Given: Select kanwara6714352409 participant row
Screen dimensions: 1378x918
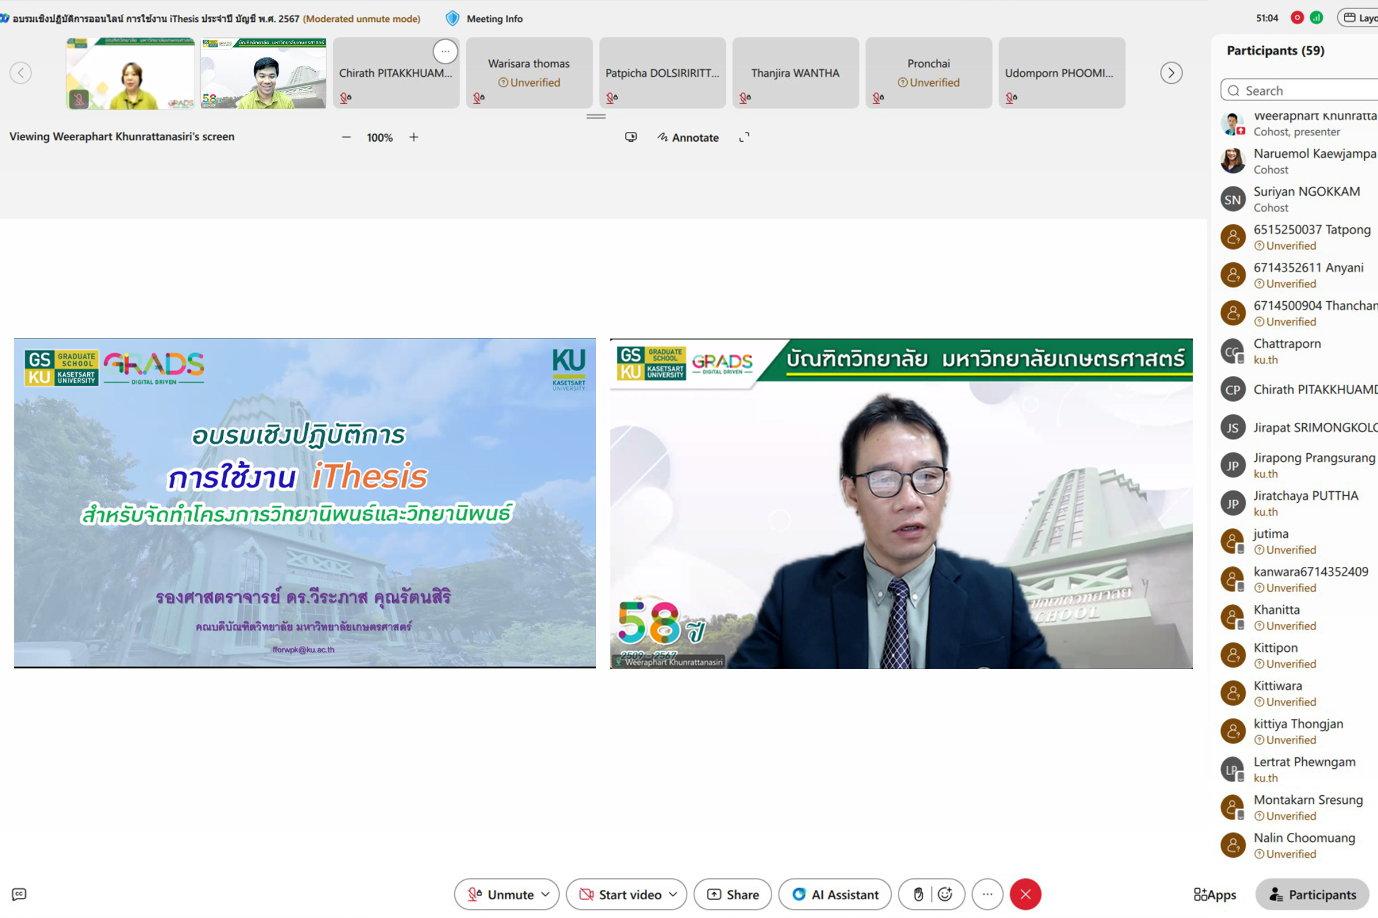Looking at the screenshot, I should (1299, 579).
